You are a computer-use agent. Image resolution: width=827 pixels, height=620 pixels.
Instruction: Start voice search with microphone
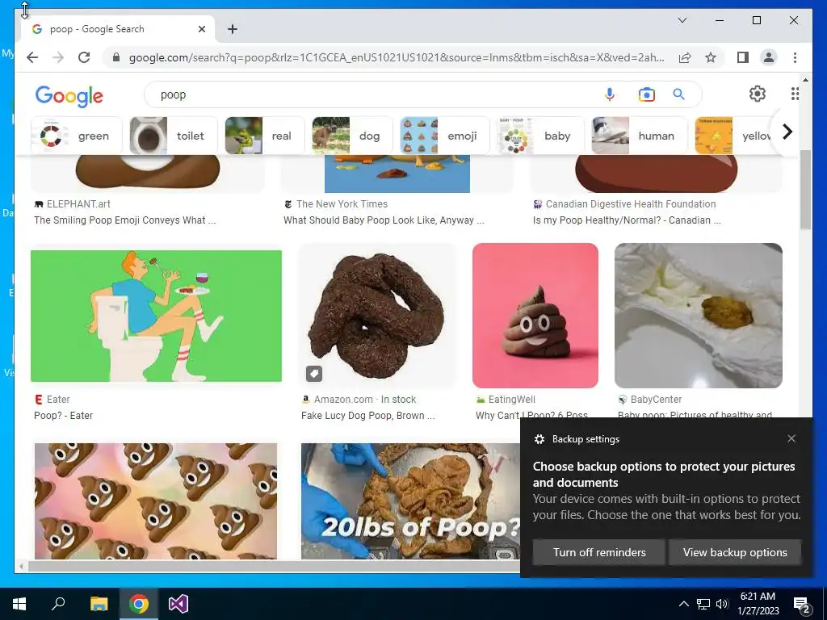[x=609, y=94]
